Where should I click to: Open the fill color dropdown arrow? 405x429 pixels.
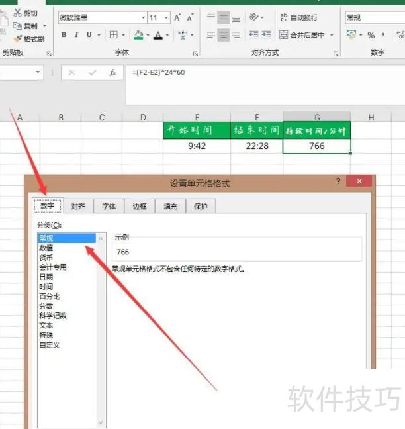pyautogui.click(x=148, y=35)
